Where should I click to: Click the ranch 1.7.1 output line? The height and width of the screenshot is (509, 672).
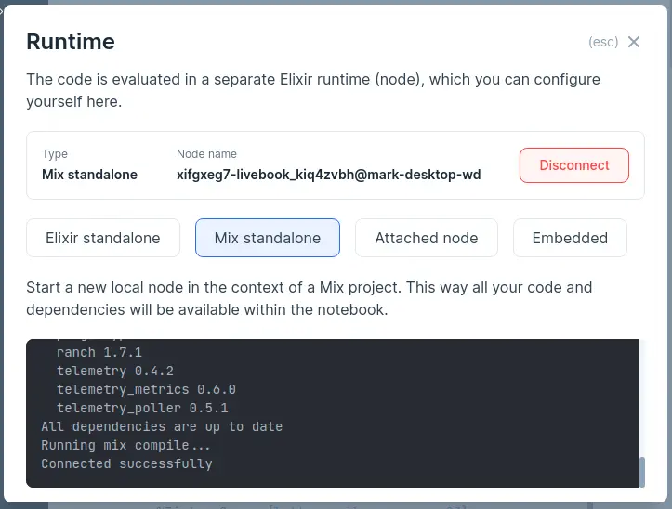(99, 352)
